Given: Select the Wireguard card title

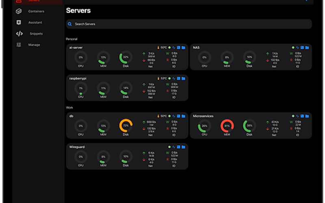Looking at the screenshot, I should [77, 147].
